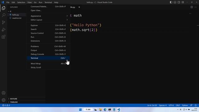The image size is (199, 112).
Task: Open Customize Layout icon in title bar
Action: 183,2
